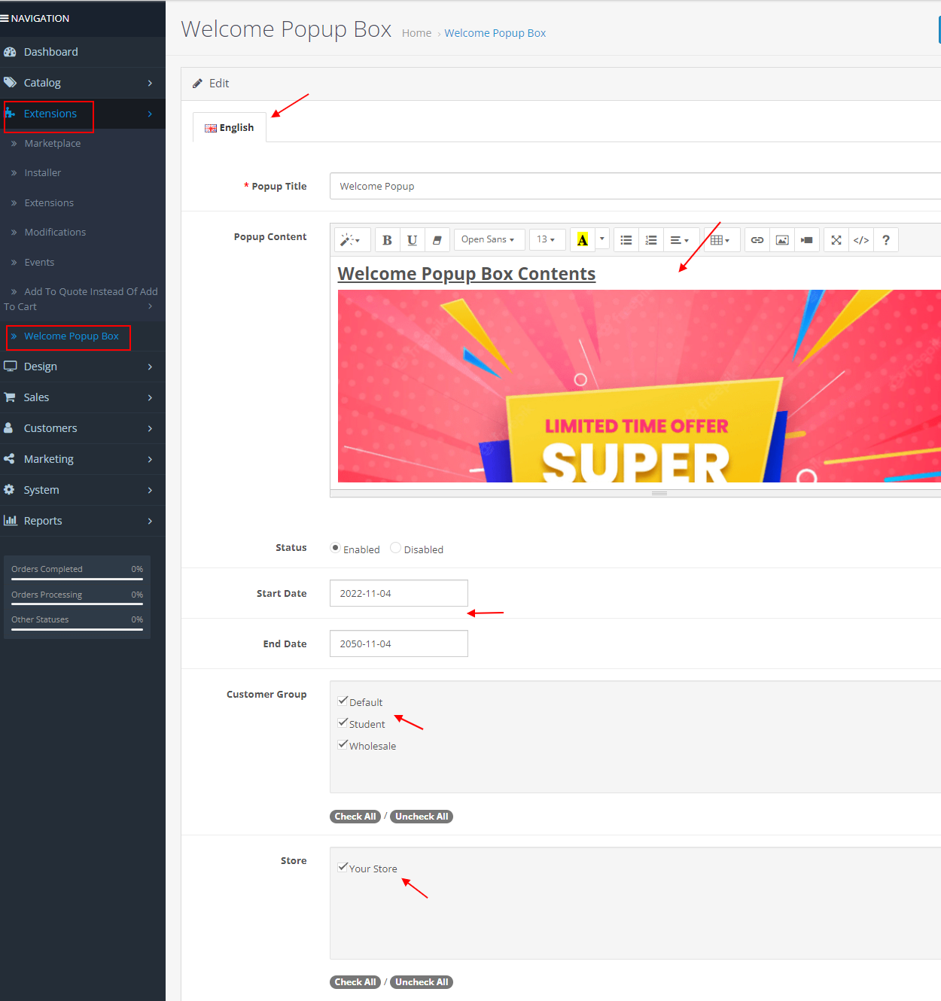The width and height of the screenshot is (941, 1001).
Task: Switch to the English language tab
Action: pyautogui.click(x=230, y=126)
